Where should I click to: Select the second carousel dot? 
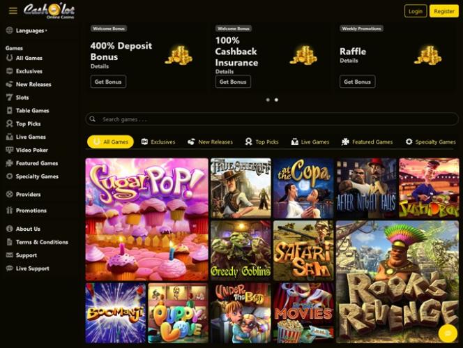[276, 100]
